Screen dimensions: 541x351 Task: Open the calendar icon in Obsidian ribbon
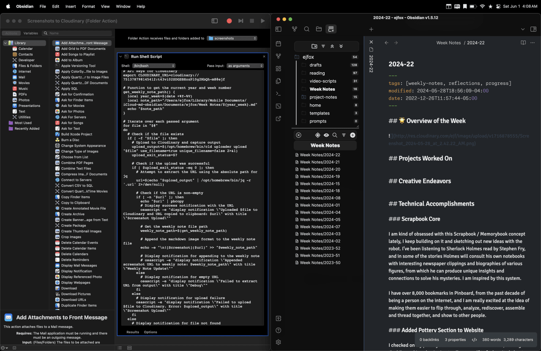click(x=278, y=44)
